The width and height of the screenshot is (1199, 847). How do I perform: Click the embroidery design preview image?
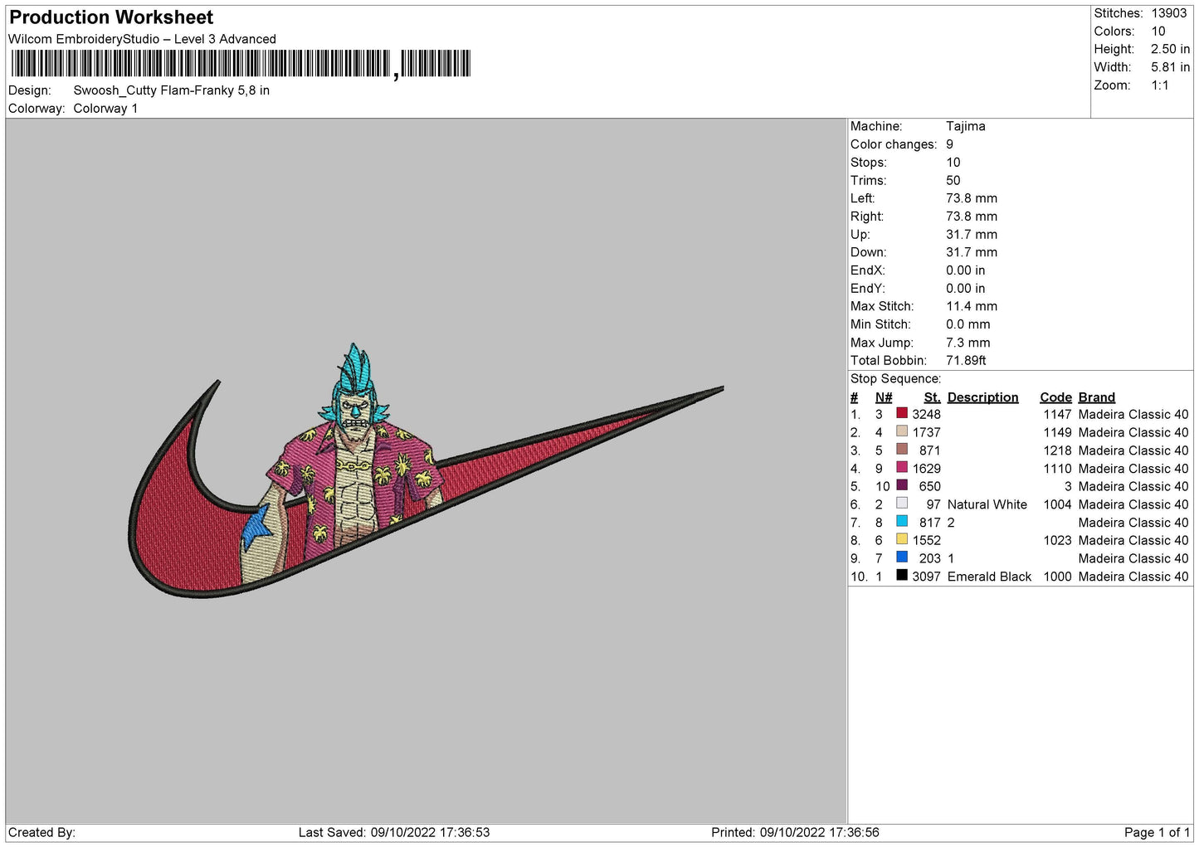426,470
